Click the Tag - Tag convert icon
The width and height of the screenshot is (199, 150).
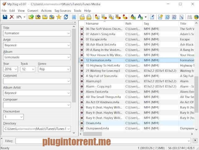pos(125,17)
